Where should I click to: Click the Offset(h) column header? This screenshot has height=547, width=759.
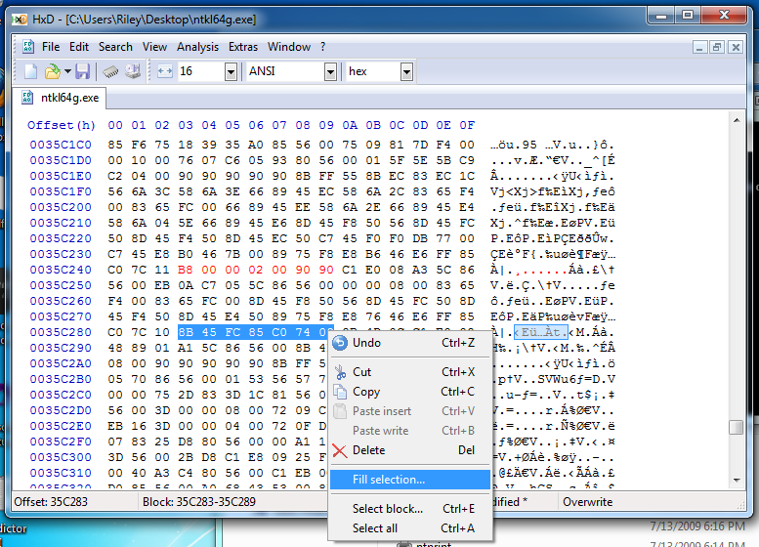point(62,125)
